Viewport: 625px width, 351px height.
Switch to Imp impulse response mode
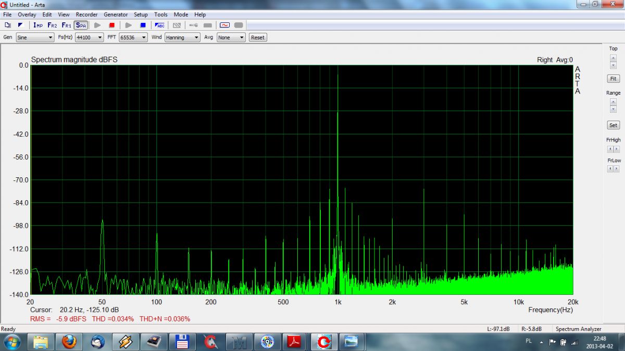[x=38, y=25]
